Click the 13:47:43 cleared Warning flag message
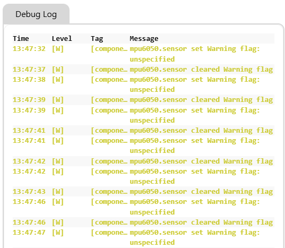The image size is (285, 248). pos(201,192)
